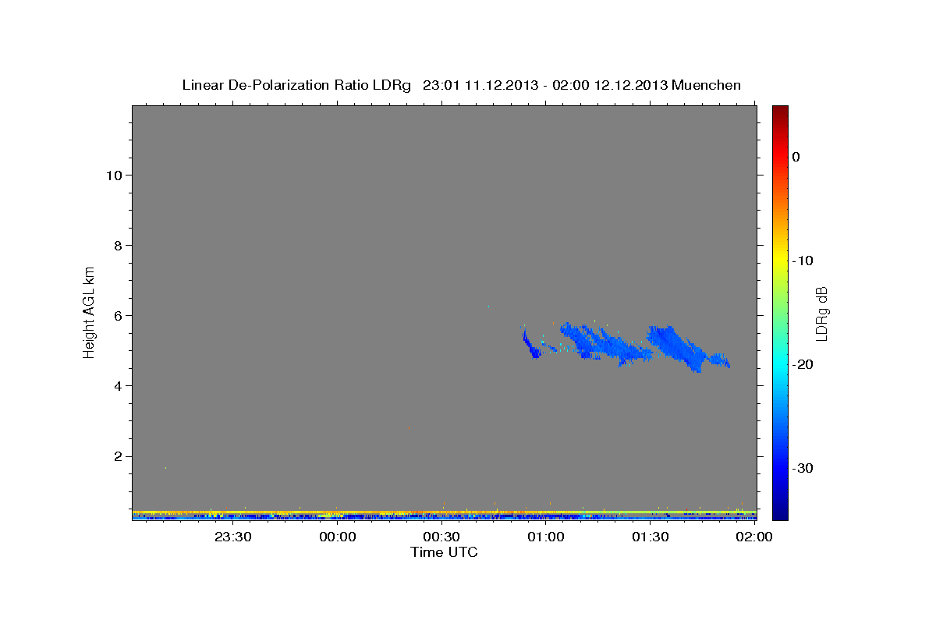
Task: Click the dark blue bottom of the colorbar
Action: pyautogui.click(x=780, y=511)
